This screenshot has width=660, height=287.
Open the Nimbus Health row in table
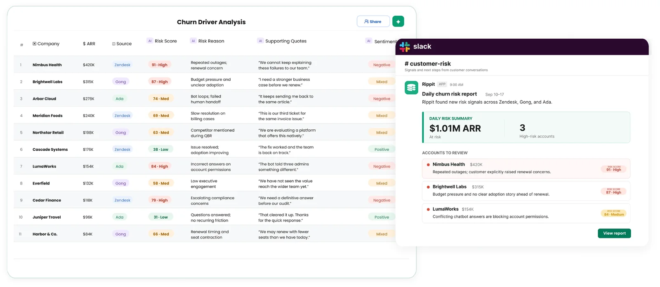(x=204, y=65)
